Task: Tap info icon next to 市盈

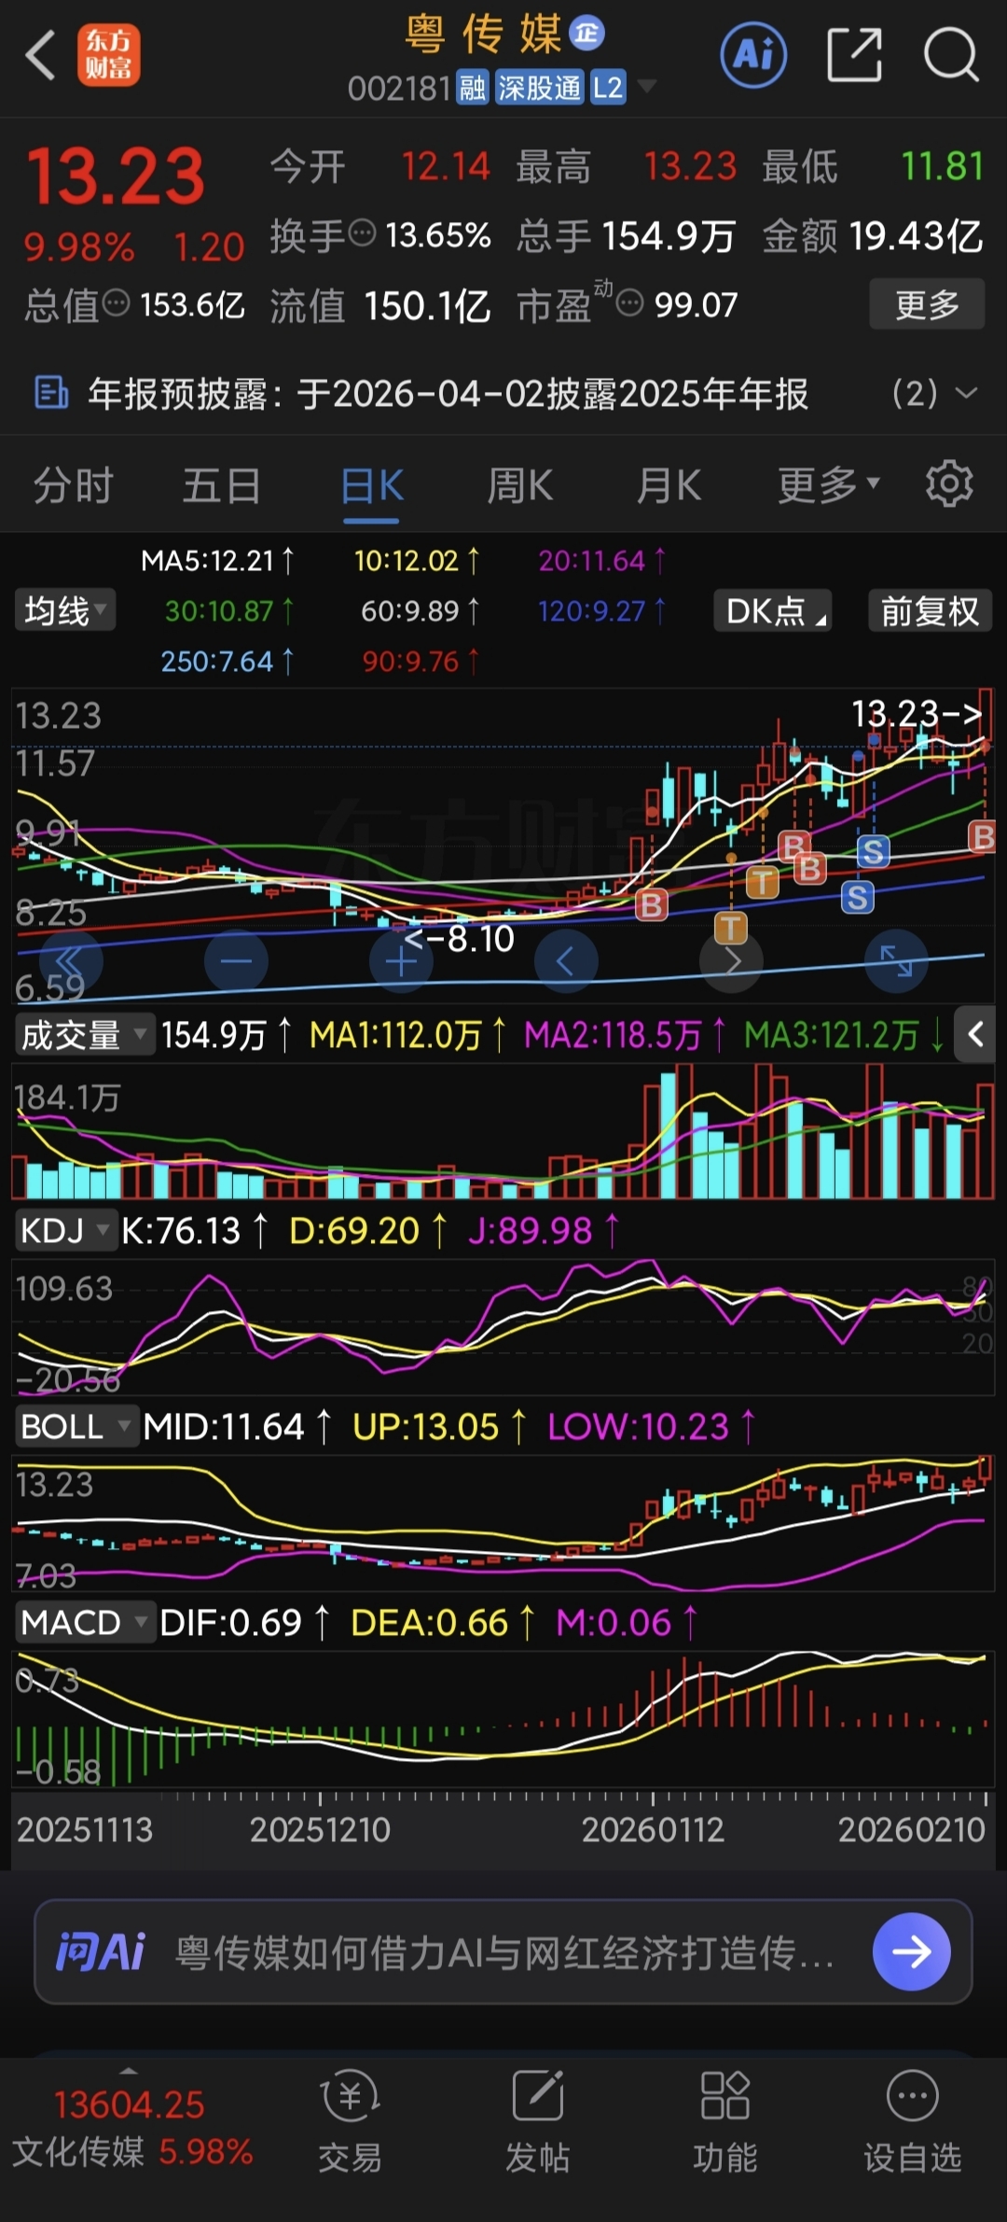Action: point(630,302)
